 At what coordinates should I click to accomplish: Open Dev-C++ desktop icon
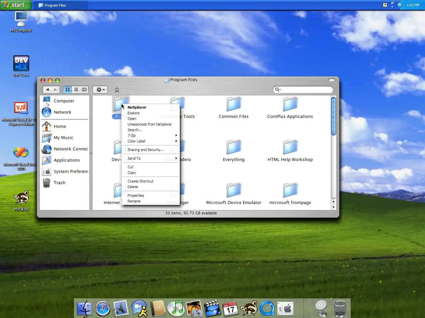pyautogui.click(x=21, y=66)
